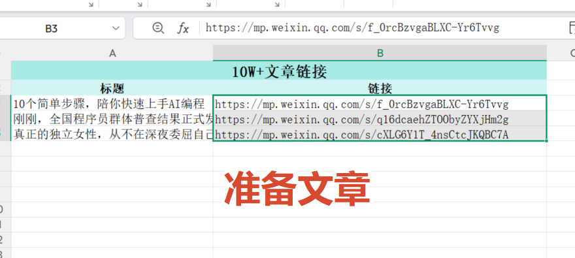Viewport: 575px width, 258px height.
Task: Click the fourth ribbon group dialog launcher arrow
Action: (277, 5)
